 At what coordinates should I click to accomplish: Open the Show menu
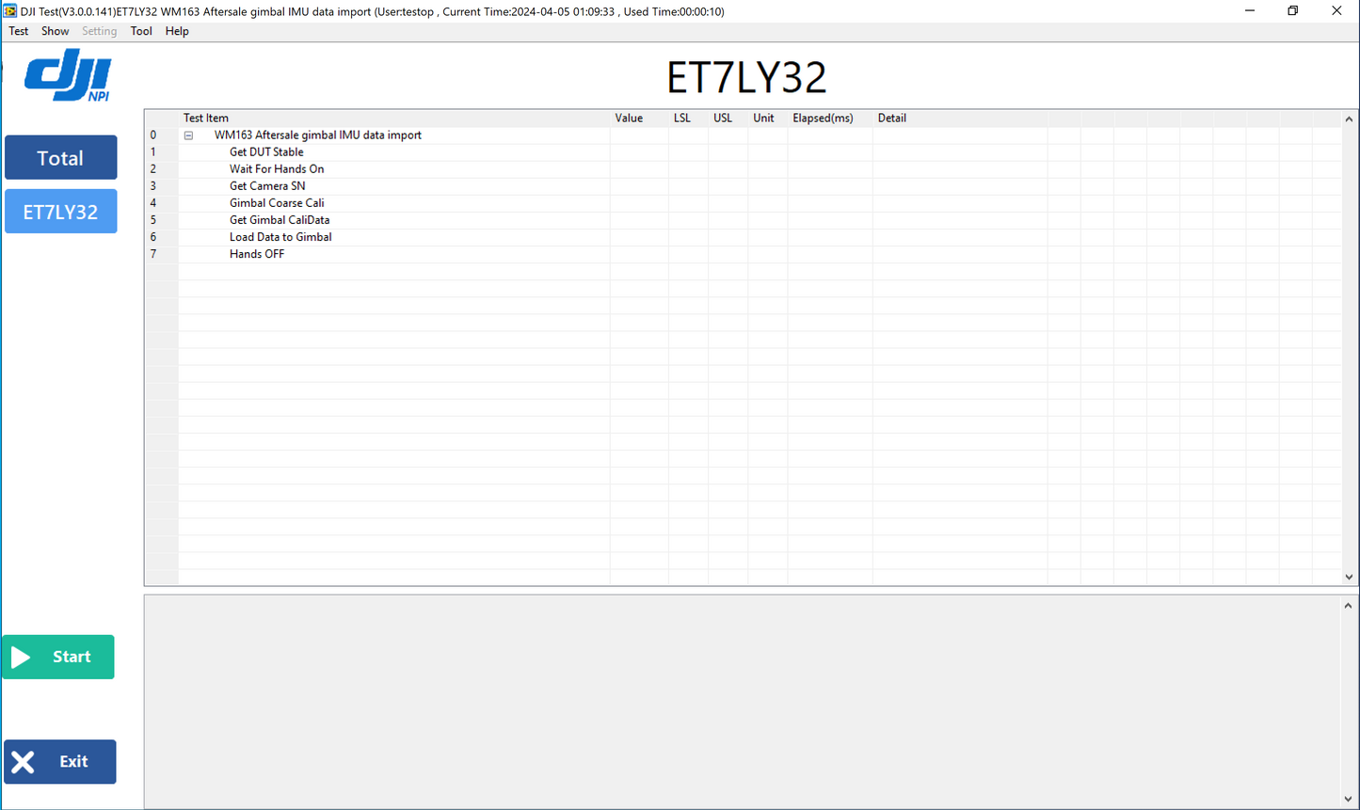click(x=55, y=31)
